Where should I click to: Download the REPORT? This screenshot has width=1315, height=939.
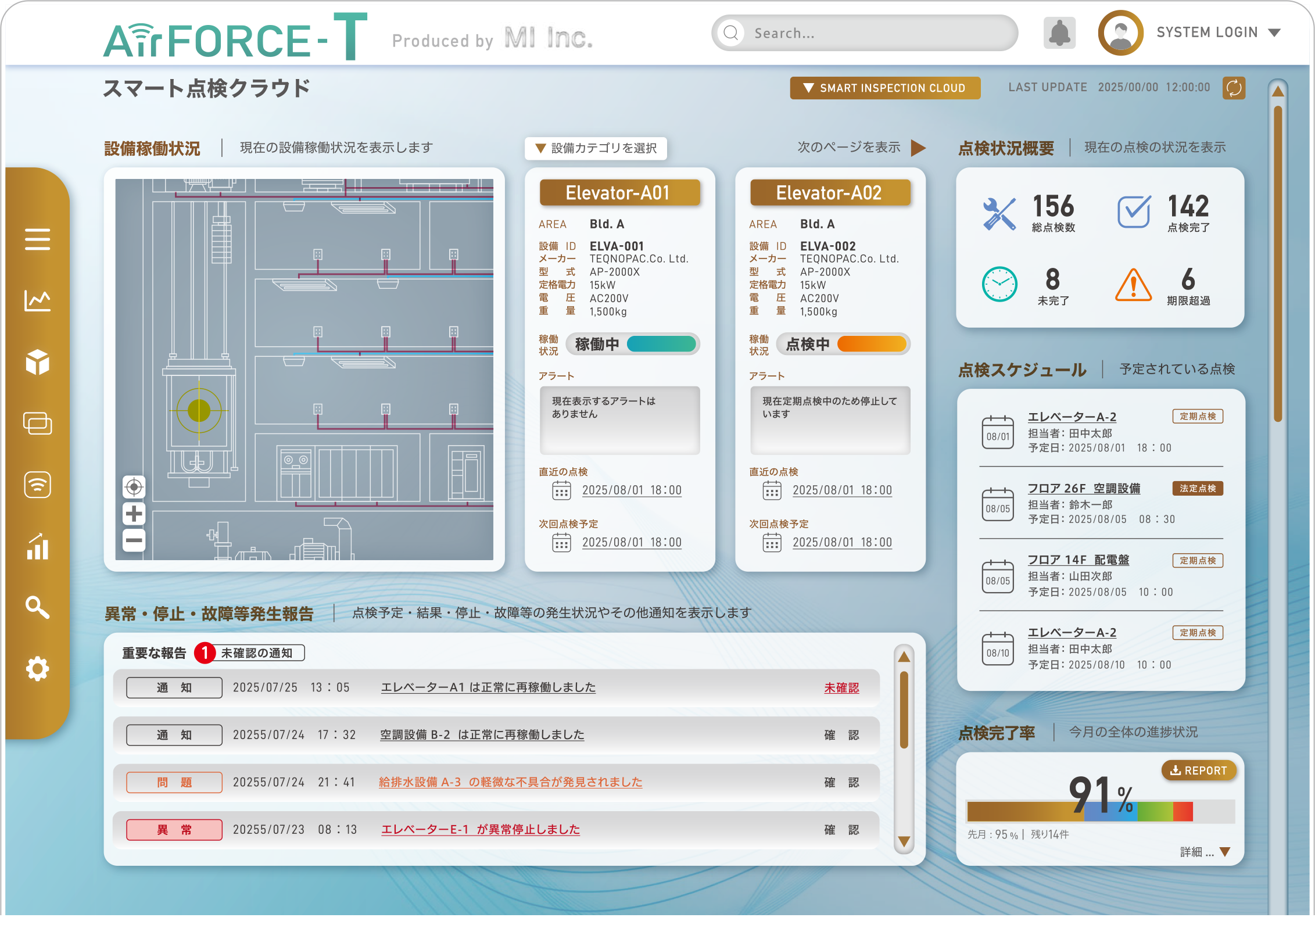1198,770
